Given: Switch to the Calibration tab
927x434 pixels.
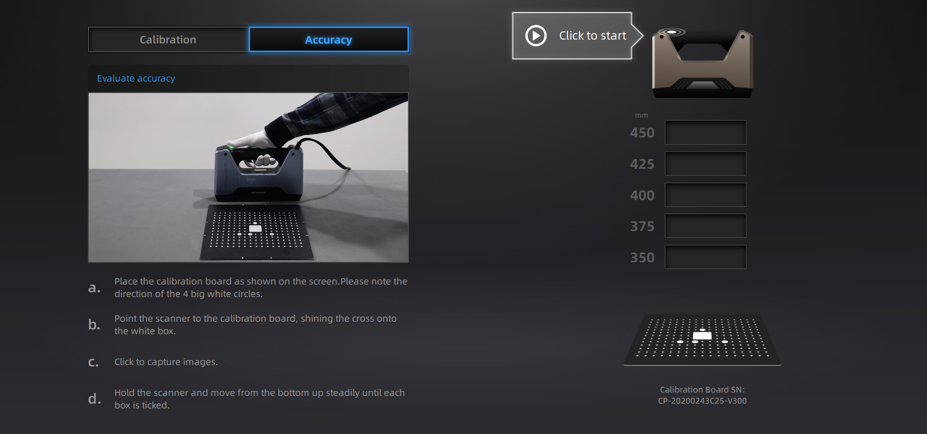Looking at the screenshot, I should click(168, 40).
